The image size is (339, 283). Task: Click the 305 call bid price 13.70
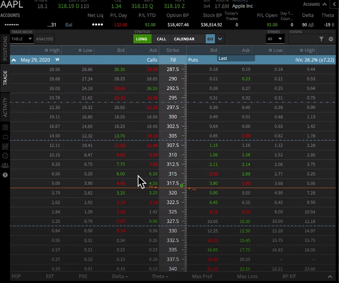119,136
